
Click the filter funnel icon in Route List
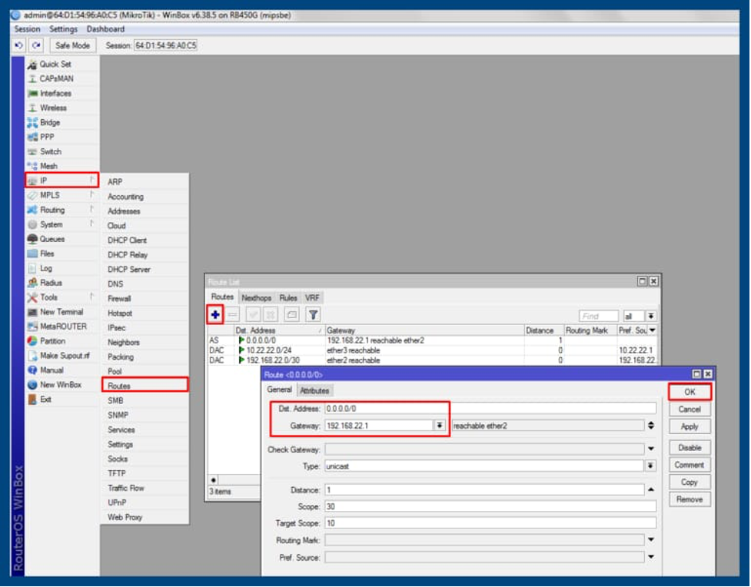pyautogui.click(x=313, y=315)
